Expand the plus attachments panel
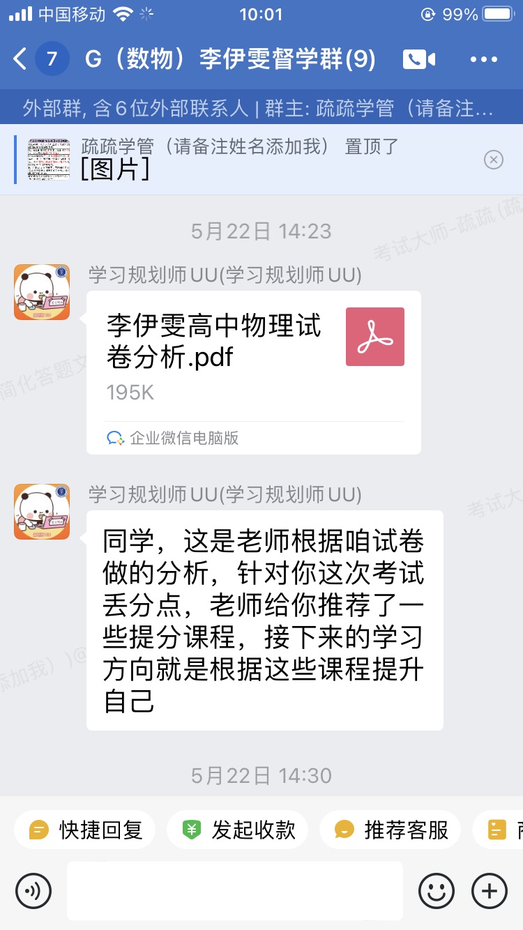The height and width of the screenshot is (930, 523). 490,891
